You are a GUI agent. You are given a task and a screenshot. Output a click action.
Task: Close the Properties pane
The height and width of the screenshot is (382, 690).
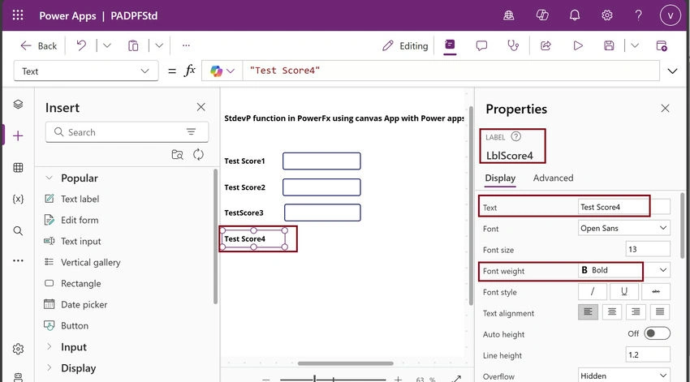(665, 108)
